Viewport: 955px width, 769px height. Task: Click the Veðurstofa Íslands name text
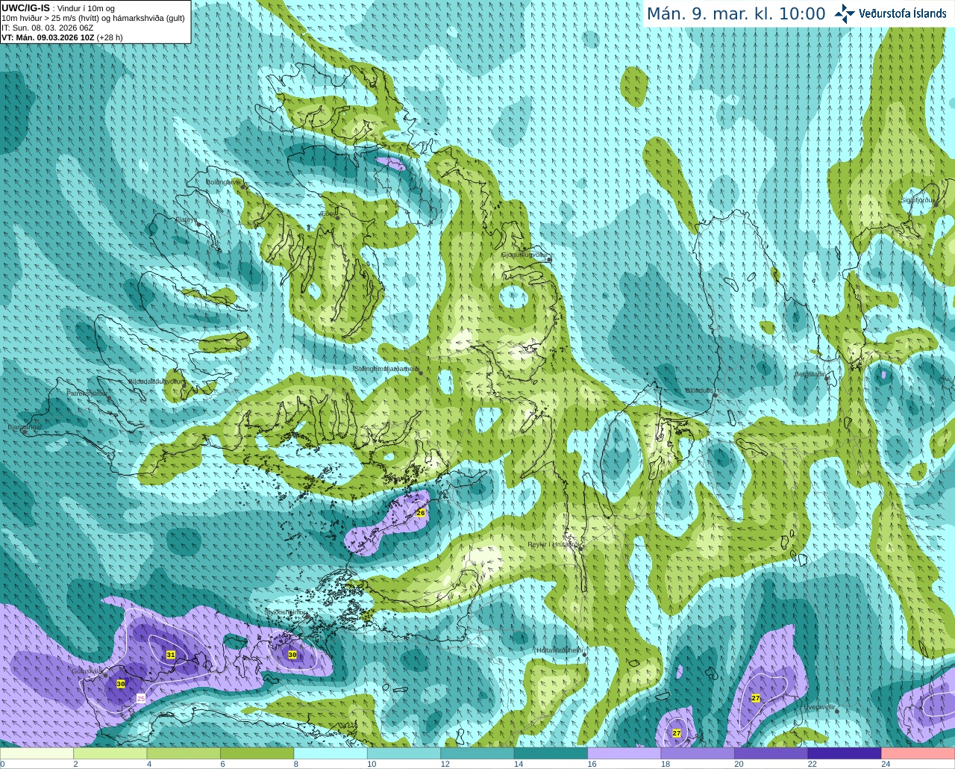[x=902, y=13]
